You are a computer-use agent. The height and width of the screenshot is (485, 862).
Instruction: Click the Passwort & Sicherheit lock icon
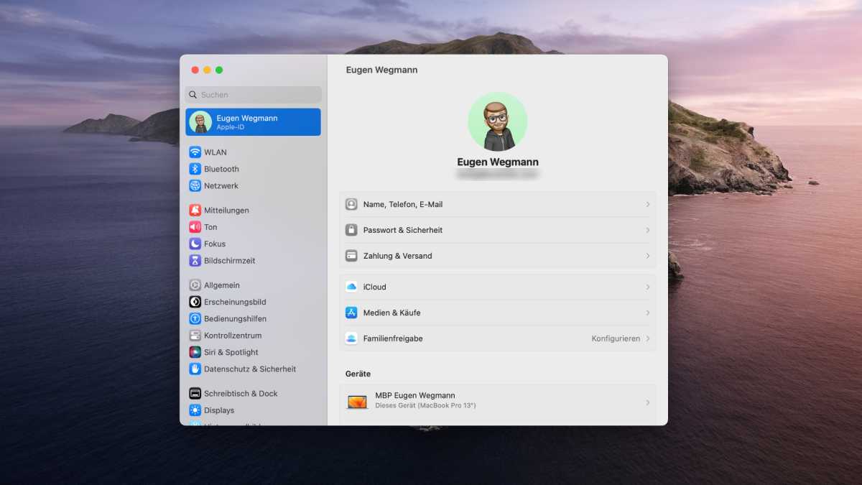351,230
